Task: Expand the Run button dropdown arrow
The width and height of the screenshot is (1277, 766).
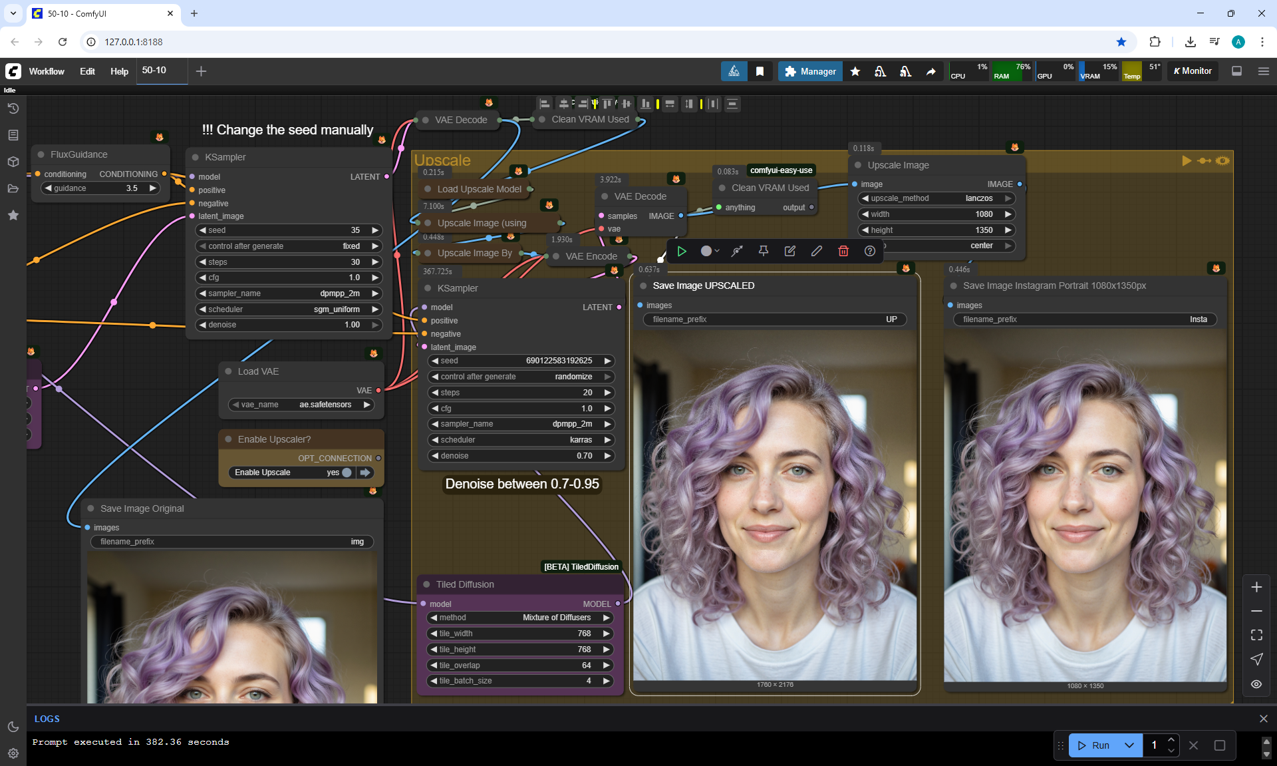Action: coord(1129,745)
